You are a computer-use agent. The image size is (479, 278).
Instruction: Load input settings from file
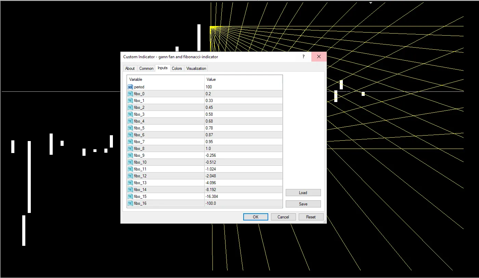pos(303,193)
